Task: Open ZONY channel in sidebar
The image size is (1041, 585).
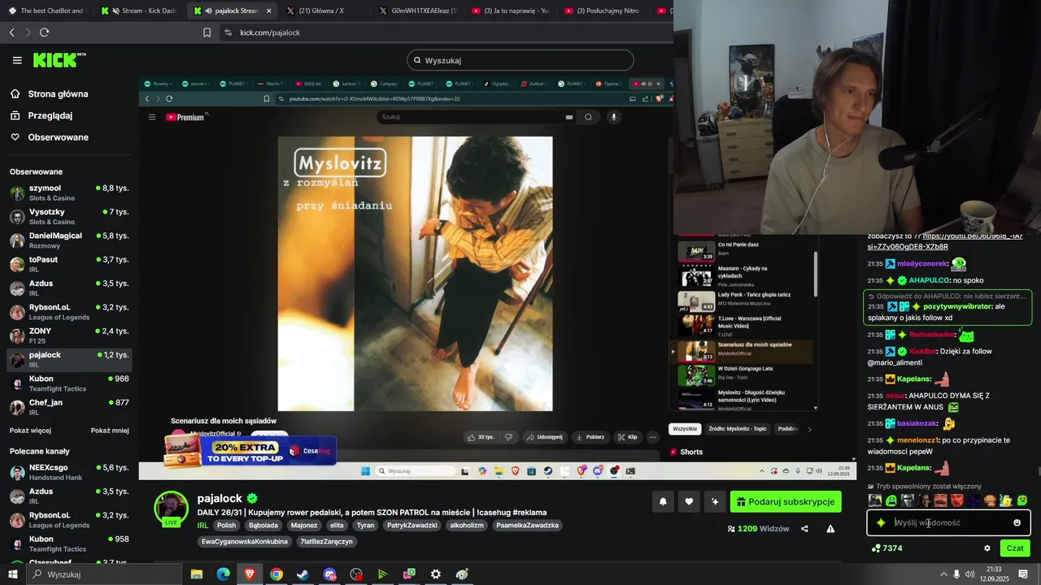Action: 69,336
